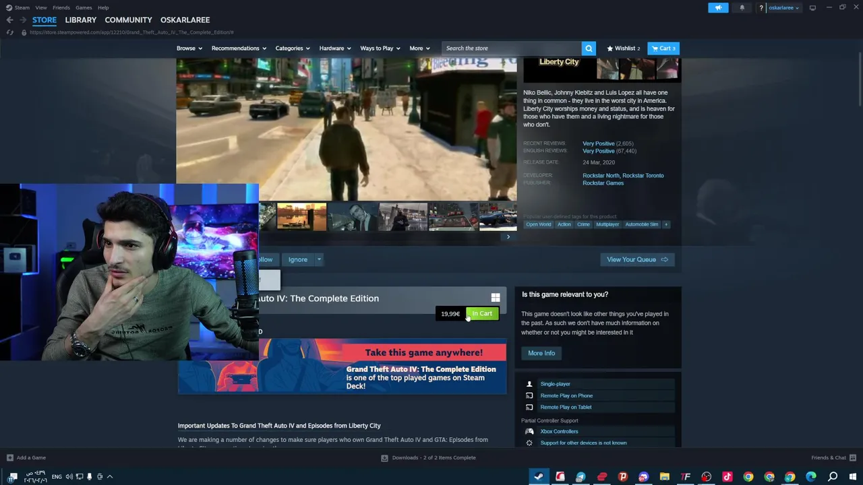
Task: Open Steam from the Windows taskbar
Action: point(539,476)
